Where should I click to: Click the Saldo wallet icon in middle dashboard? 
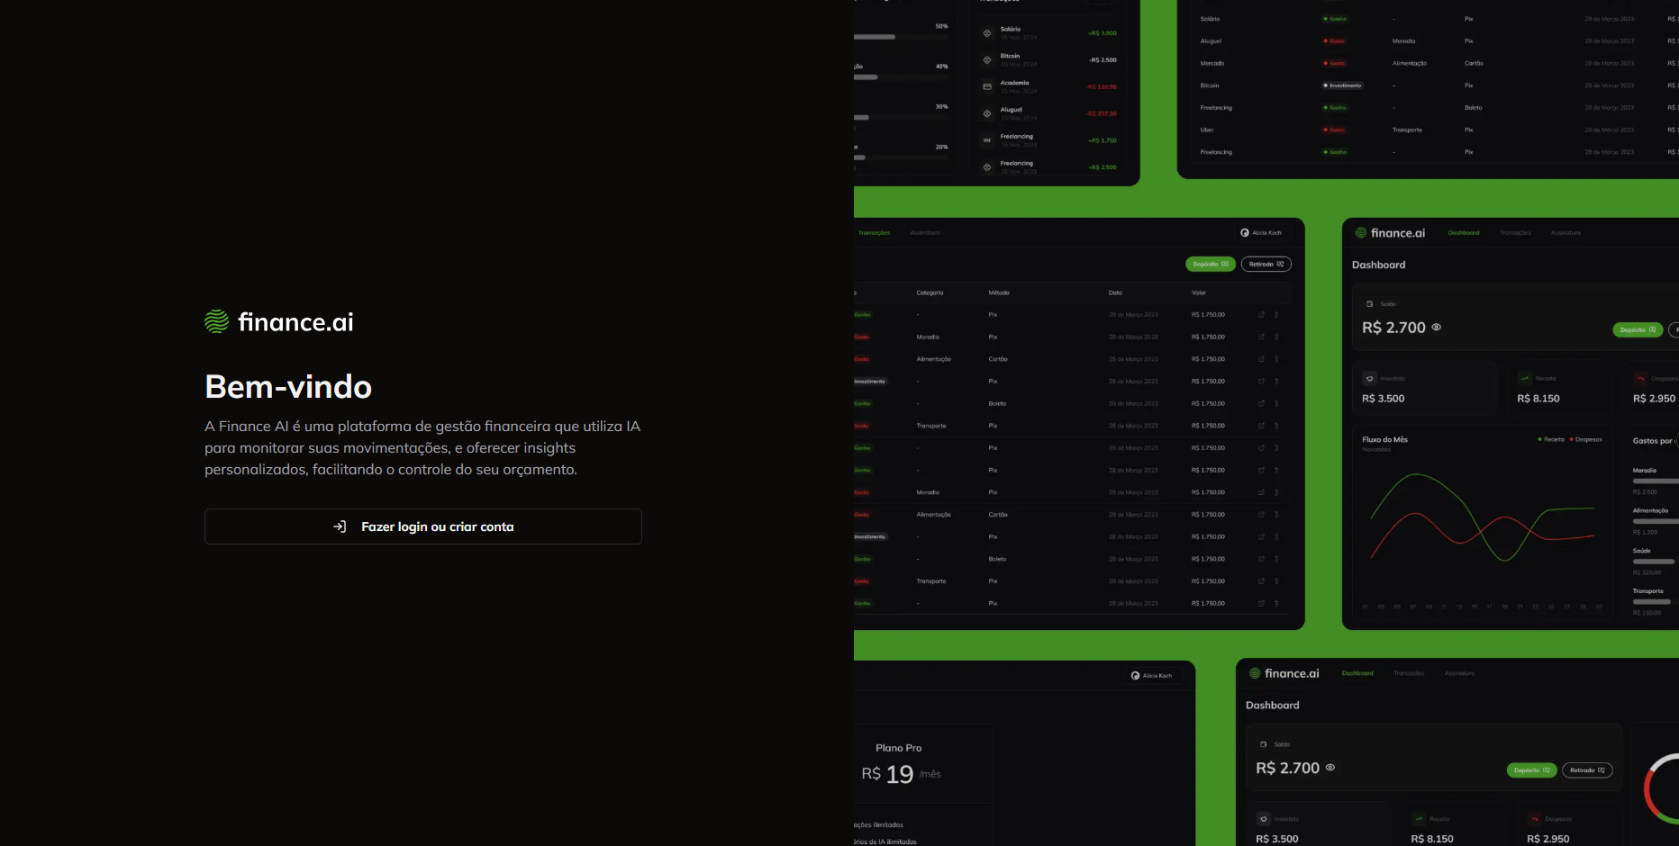1370,304
